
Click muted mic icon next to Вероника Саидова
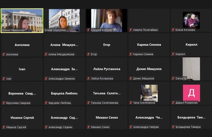coord(3,103)
